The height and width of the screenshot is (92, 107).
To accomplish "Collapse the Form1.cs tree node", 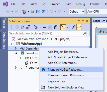I will pyautogui.click(x=16, y=53).
